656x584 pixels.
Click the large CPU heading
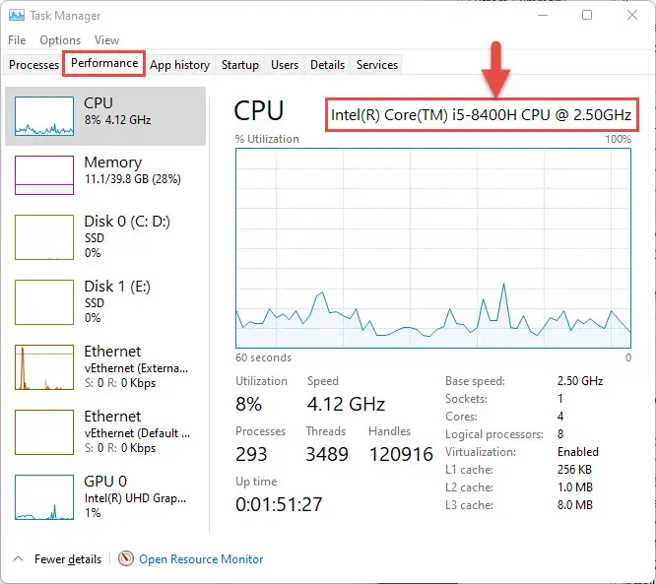click(258, 111)
